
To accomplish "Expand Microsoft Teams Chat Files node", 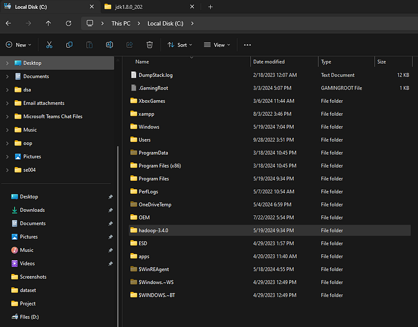I will click(7, 116).
